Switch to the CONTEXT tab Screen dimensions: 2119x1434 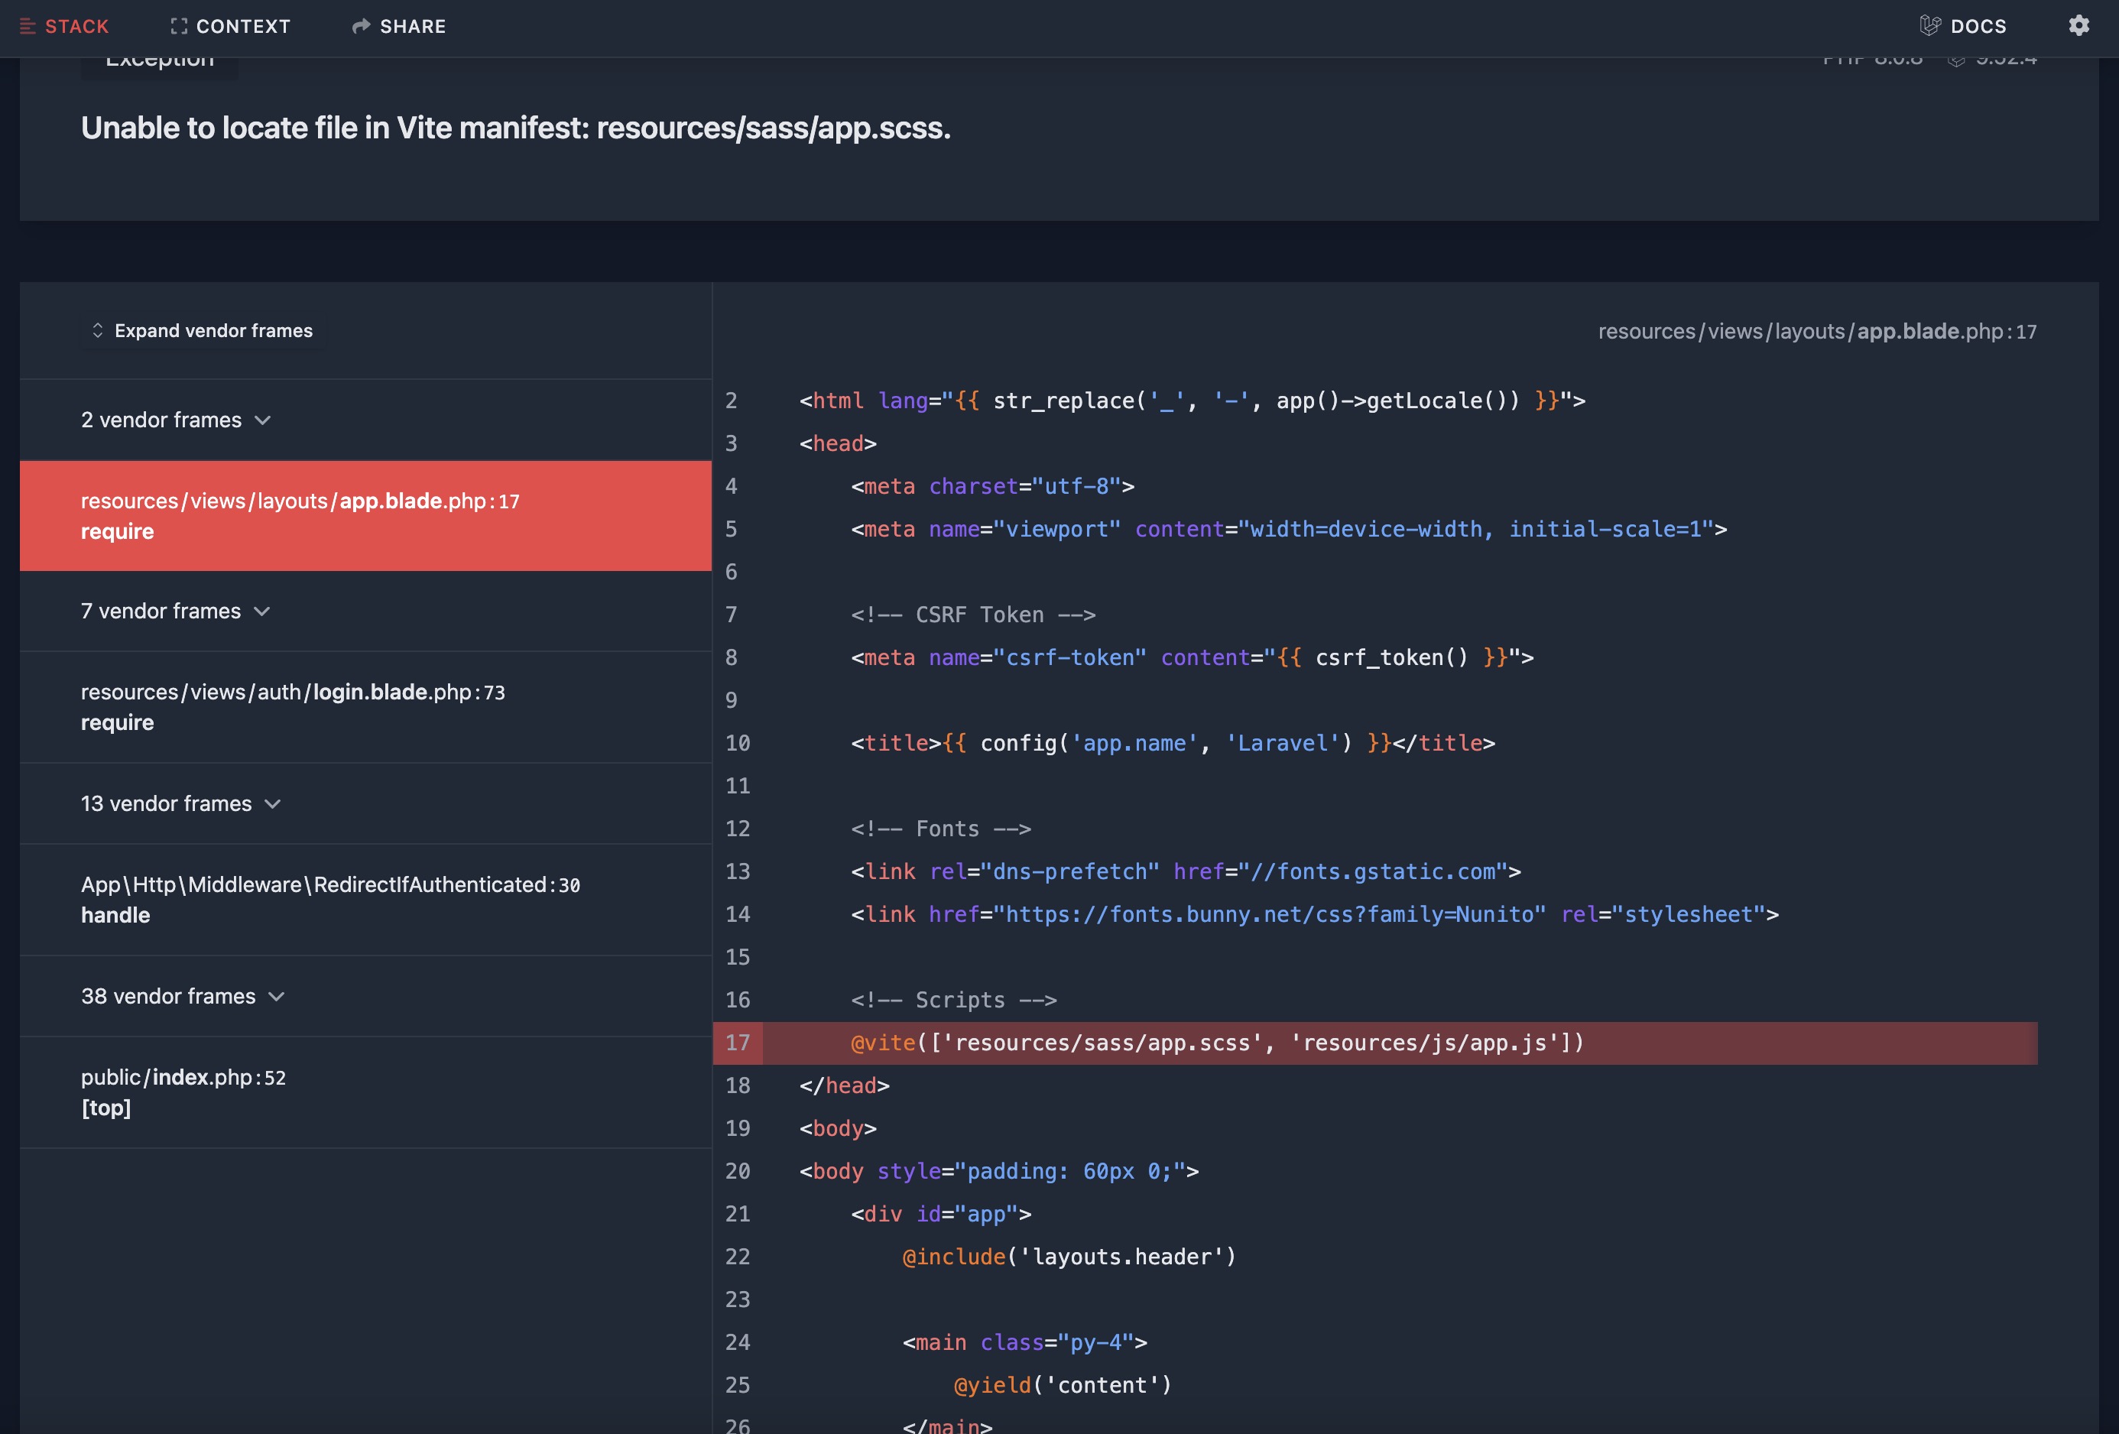[242, 27]
